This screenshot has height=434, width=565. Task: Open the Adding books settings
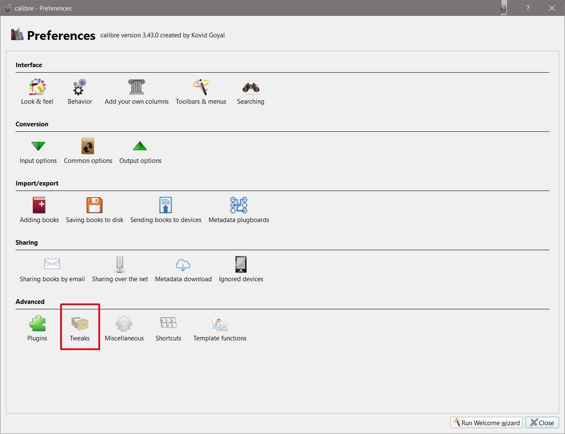click(39, 210)
